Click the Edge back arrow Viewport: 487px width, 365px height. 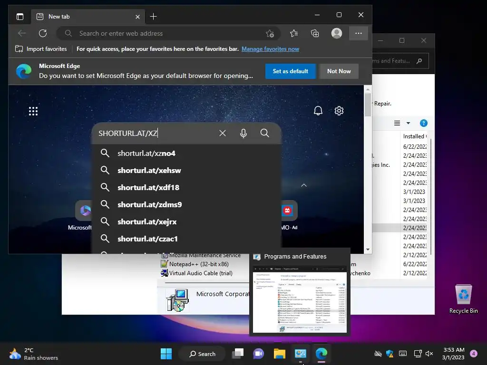(x=22, y=33)
